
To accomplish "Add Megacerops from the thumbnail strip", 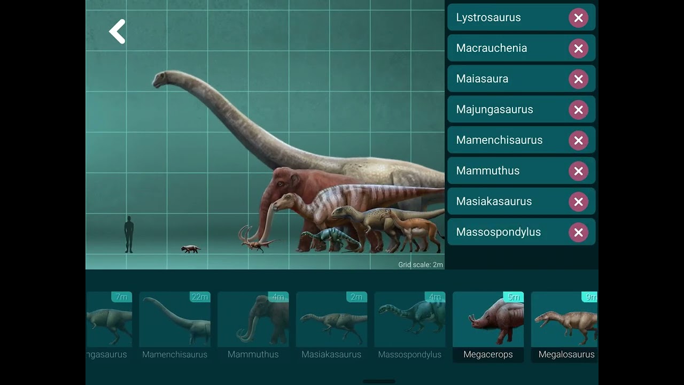I will click(x=488, y=327).
